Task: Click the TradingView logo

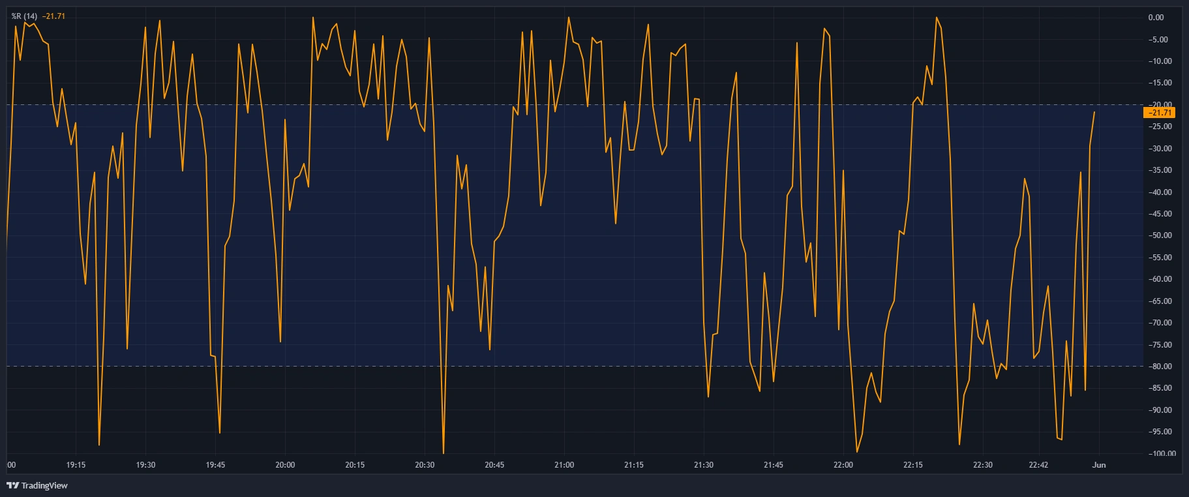Action: (37, 485)
